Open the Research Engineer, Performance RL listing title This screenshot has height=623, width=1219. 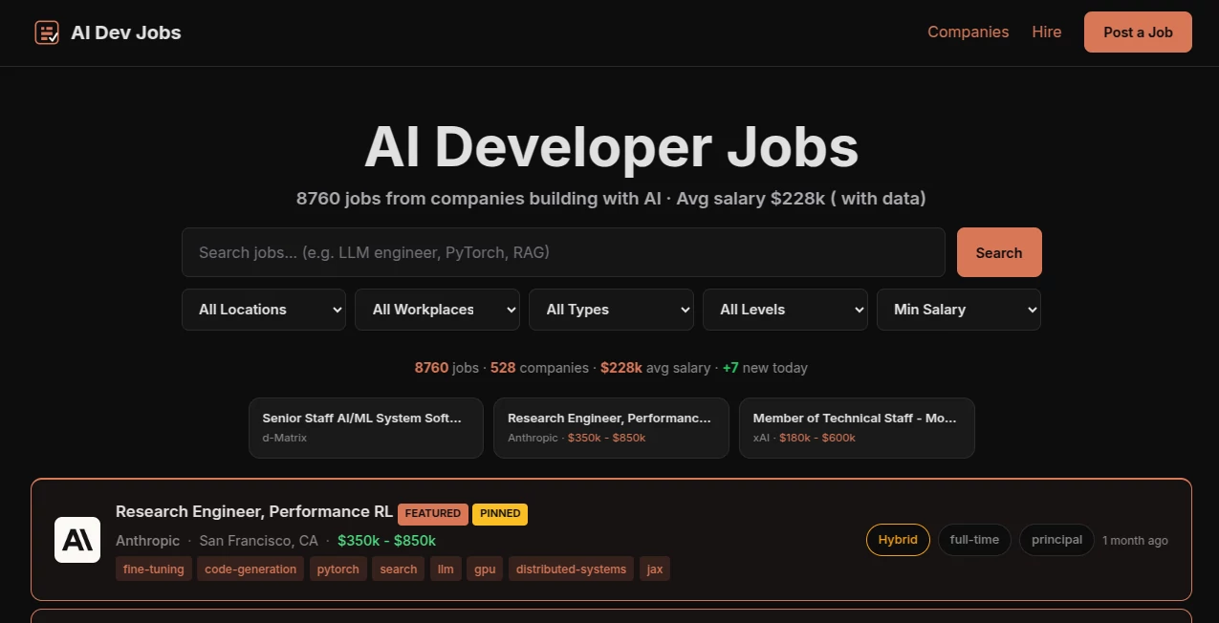click(x=254, y=512)
